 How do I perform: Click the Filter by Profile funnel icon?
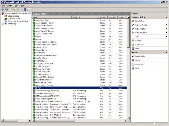tap(133, 25)
